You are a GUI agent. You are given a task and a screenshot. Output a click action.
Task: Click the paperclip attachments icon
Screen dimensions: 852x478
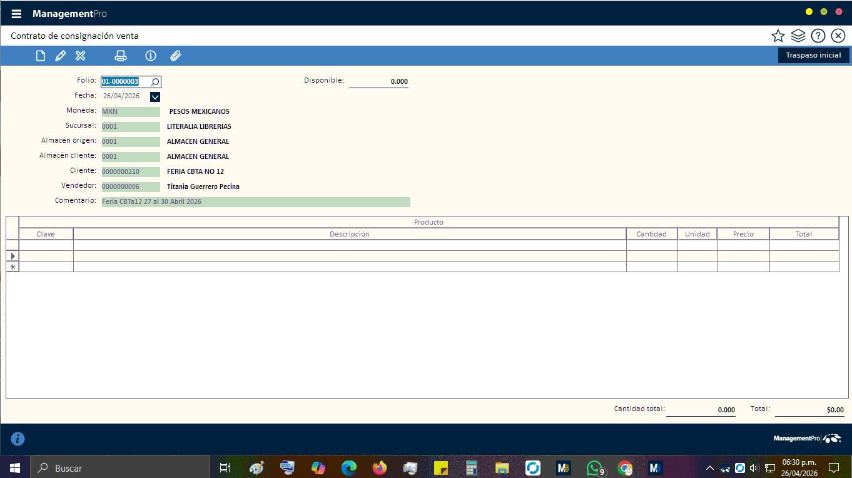(x=176, y=56)
